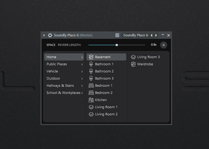Click the grid preset browser icon
The image size is (209, 149).
[117, 35]
